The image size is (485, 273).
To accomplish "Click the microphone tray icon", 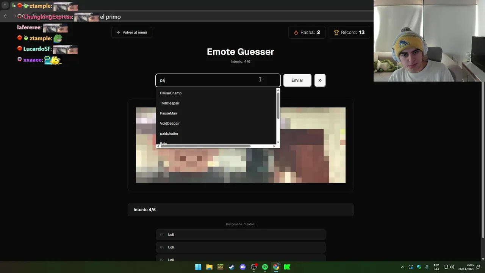I will point(427,267).
